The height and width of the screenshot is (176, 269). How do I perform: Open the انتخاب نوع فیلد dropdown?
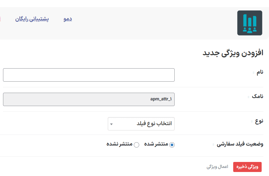pyautogui.click(x=141, y=124)
